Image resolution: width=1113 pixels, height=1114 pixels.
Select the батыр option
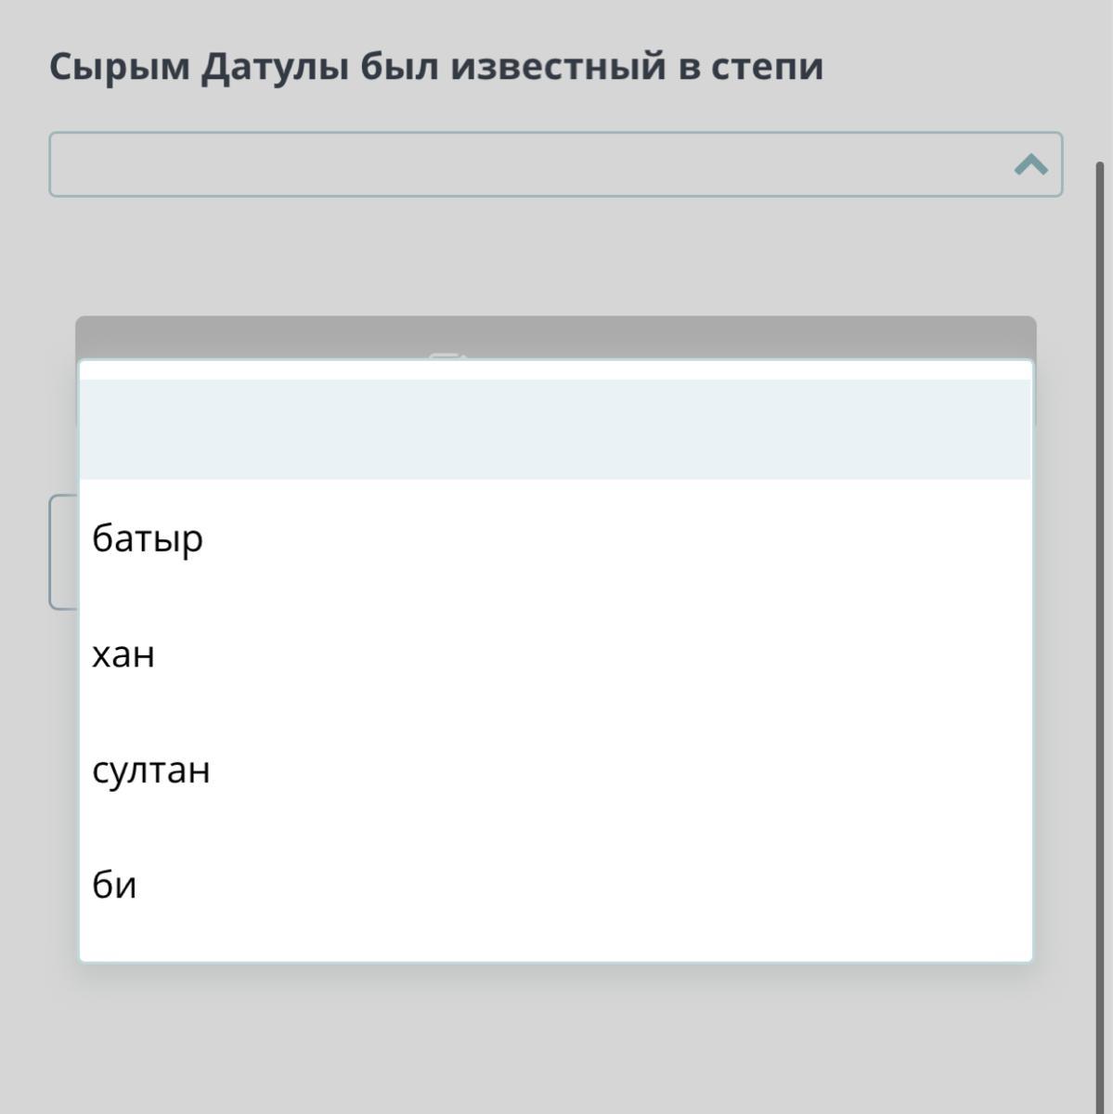click(148, 538)
